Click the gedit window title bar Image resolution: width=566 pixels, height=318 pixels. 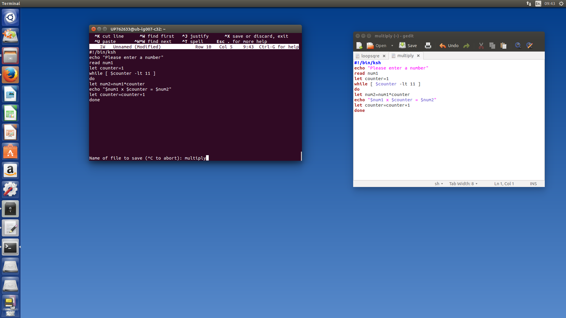pos(449,36)
